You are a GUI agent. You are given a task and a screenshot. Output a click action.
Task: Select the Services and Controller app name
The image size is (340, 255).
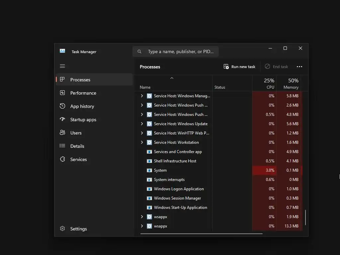tap(178, 152)
